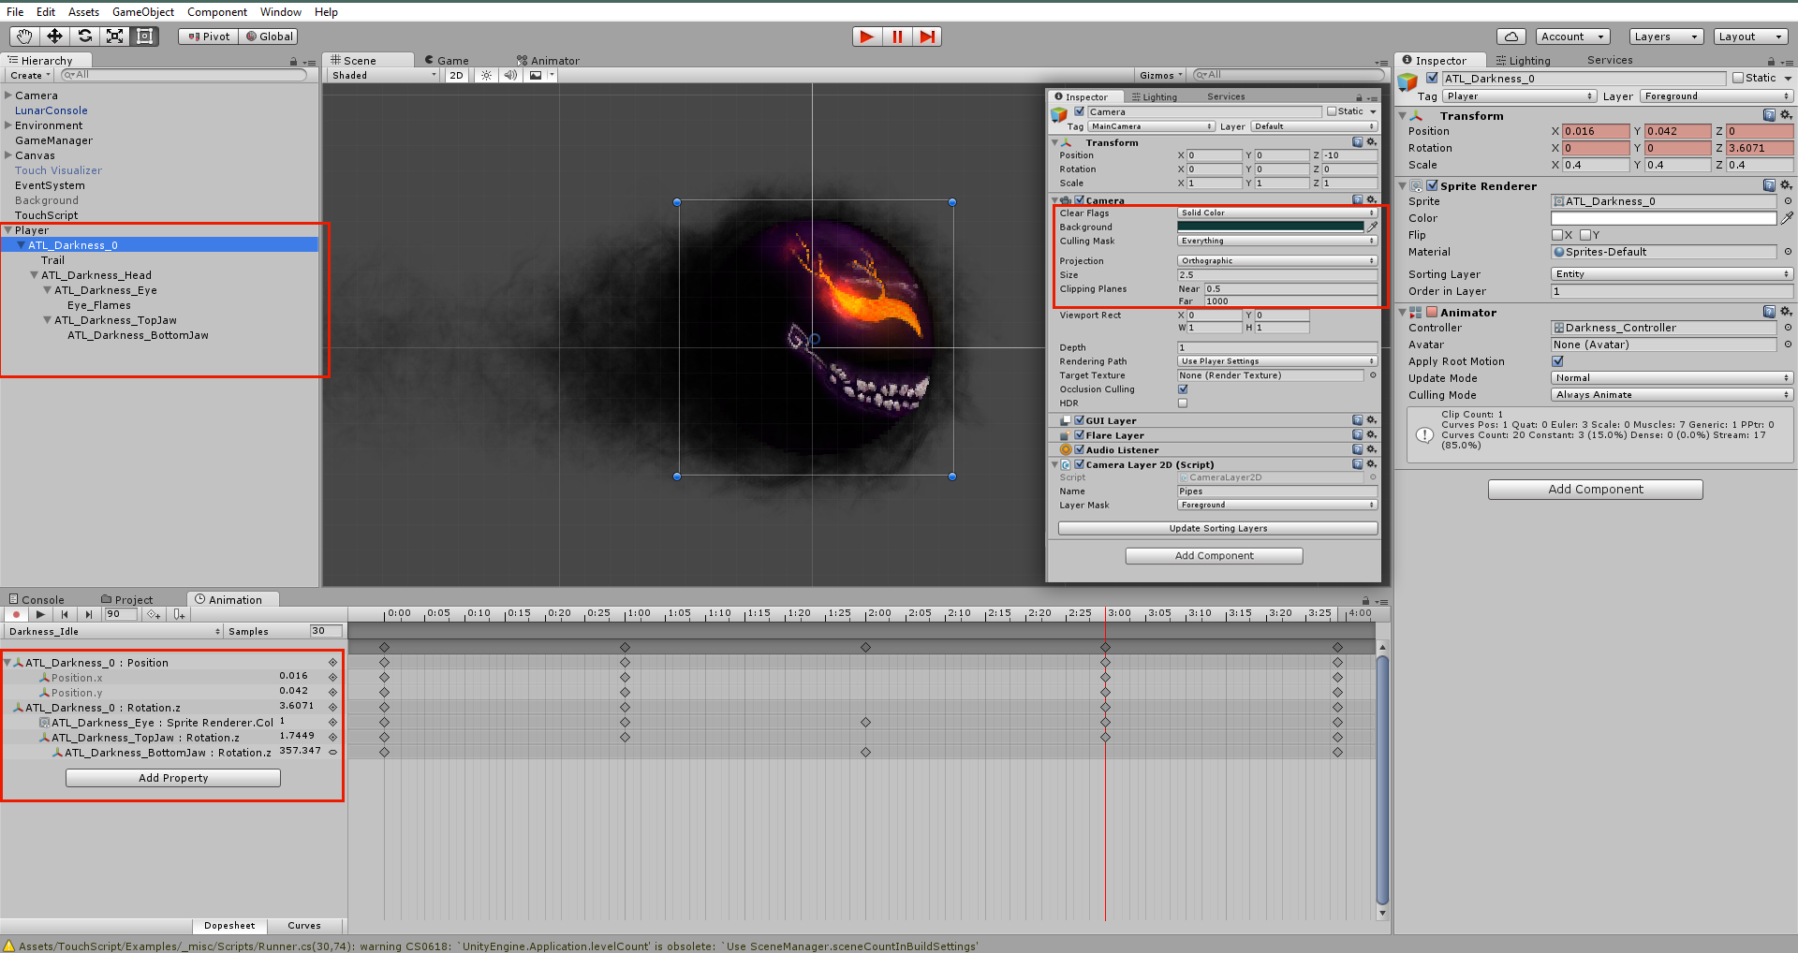Enable the HDR checkbox in the Camera inspector
Viewport: 1798px width, 953px height.
click(x=1183, y=403)
